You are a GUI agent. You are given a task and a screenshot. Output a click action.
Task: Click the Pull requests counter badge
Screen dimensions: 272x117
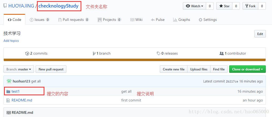(87, 20)
